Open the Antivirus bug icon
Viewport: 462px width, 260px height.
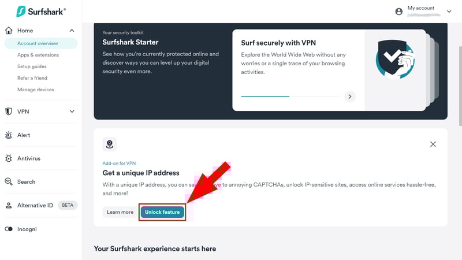(x=9, y=158)
